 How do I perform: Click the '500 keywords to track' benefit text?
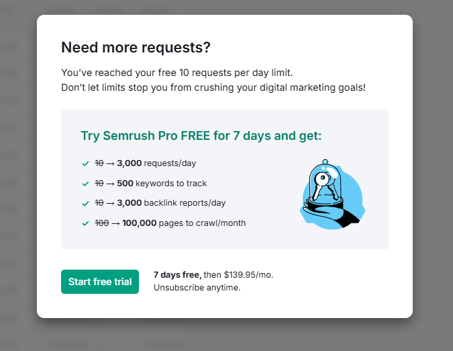pos(162,184)
